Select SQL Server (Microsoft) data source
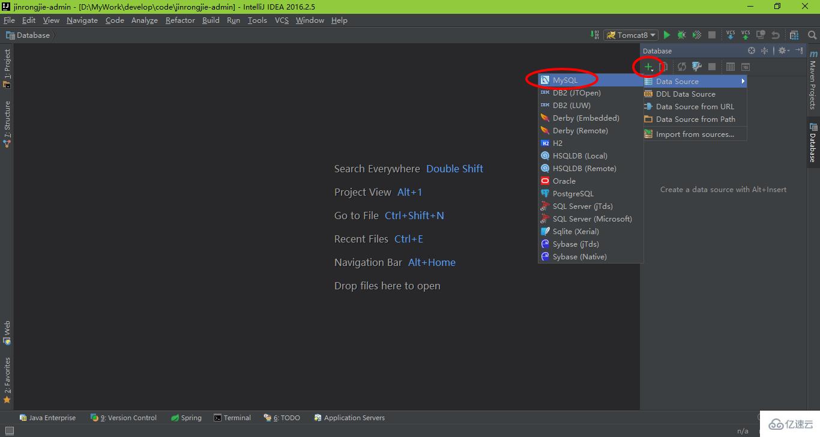Viewport: 820px width, 437px height. click(x=591, y=218)
